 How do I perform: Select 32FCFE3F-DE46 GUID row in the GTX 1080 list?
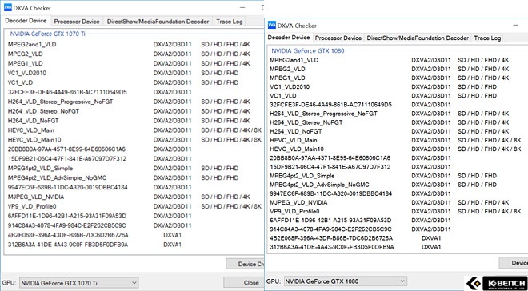pyautogui.click(x=396, y=105)
